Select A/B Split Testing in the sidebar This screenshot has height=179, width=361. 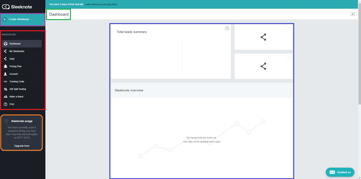[x=22, y=89]
